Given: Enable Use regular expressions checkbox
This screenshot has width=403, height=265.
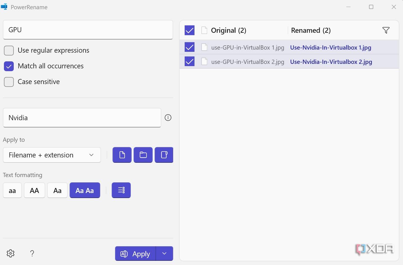Looking at the screenshot, I should click(x=9, y=50).
